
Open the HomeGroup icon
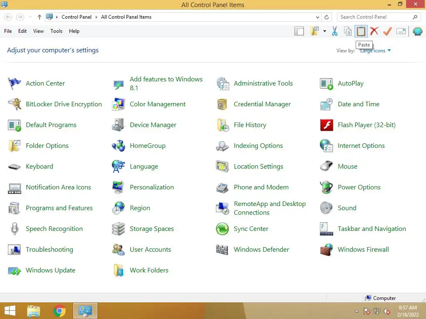coord(118,146)
